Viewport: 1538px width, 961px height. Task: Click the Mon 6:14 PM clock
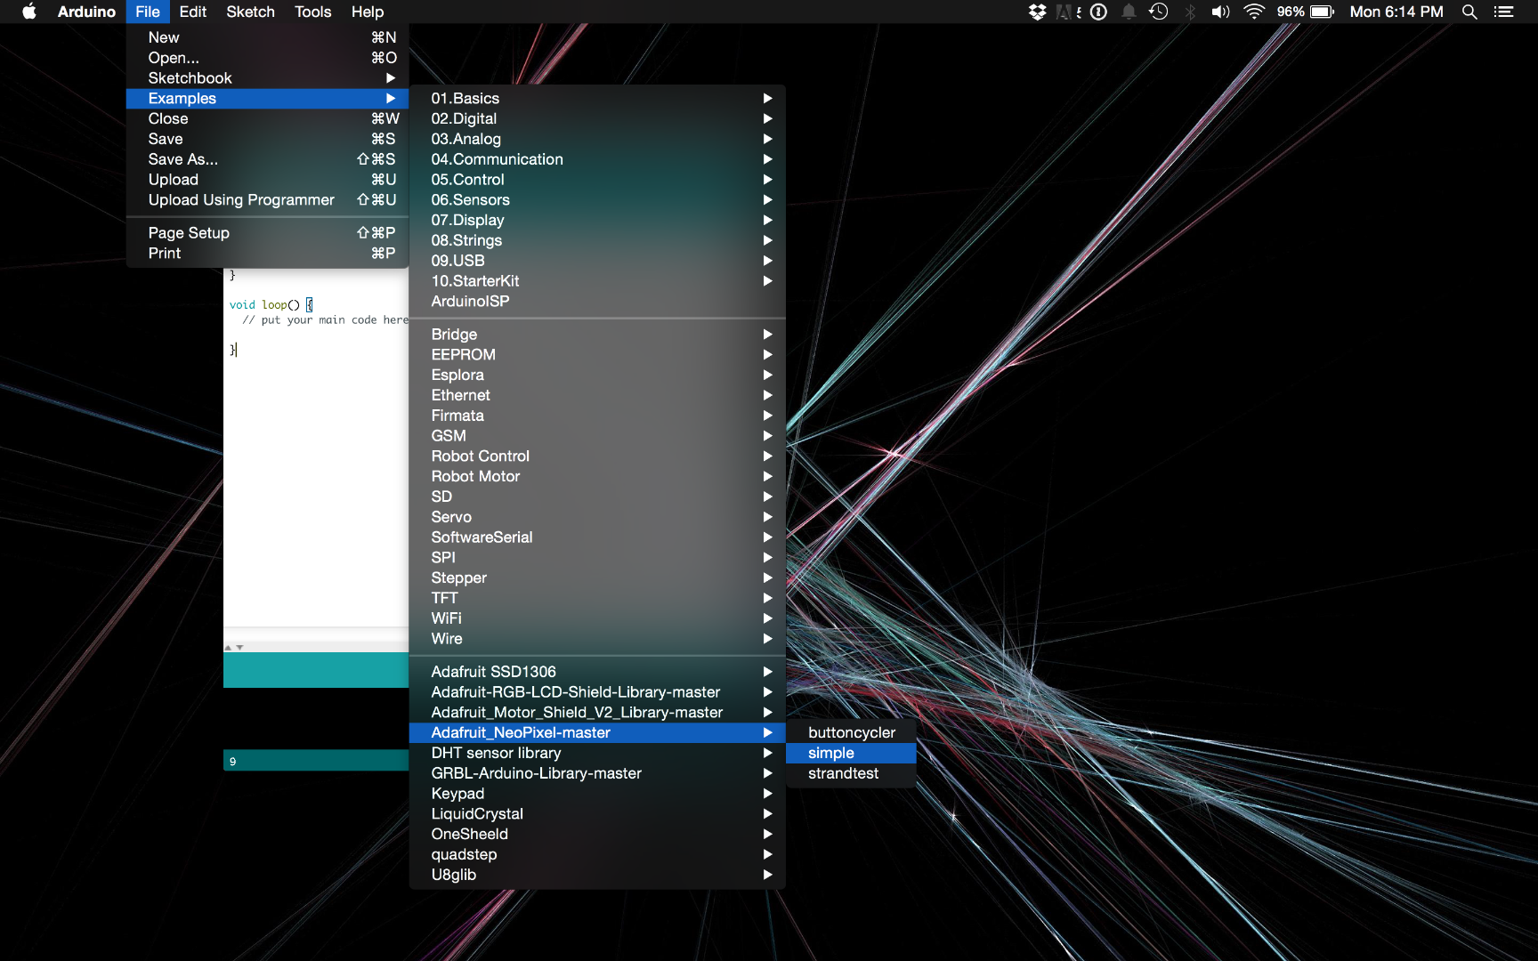pyautogui.click(x=1396, y=12)
